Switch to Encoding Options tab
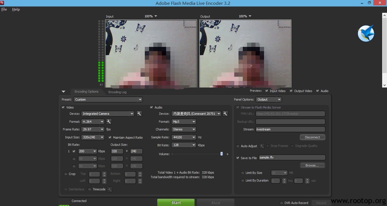387x206 pixels. [x=86, y=91]
